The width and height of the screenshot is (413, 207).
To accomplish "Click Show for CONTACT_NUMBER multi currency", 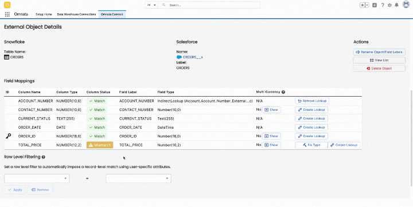I will coord(271,110).
